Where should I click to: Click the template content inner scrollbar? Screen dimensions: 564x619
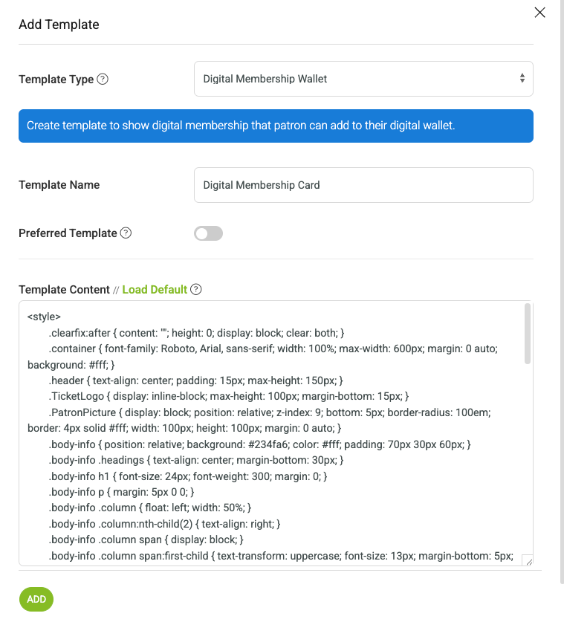[x=528, y=334]
